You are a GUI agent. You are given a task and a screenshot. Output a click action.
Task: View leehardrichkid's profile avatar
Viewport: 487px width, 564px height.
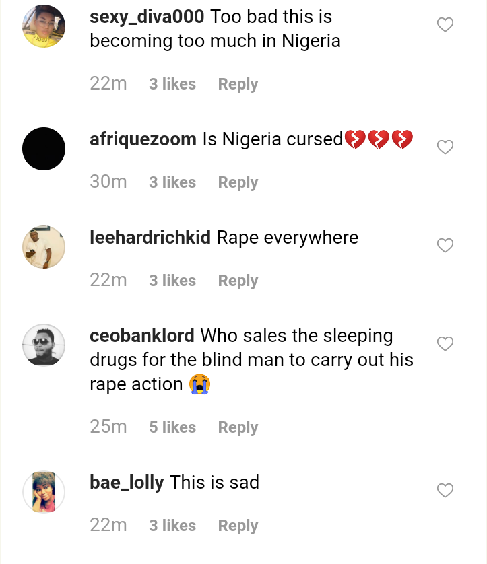point(44,246)
